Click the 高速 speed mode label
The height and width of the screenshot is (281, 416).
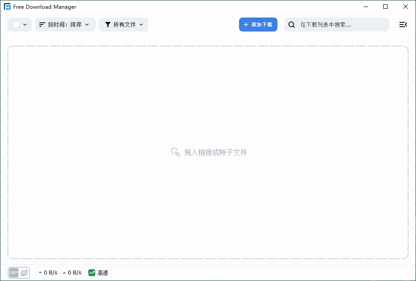(103, 273)
